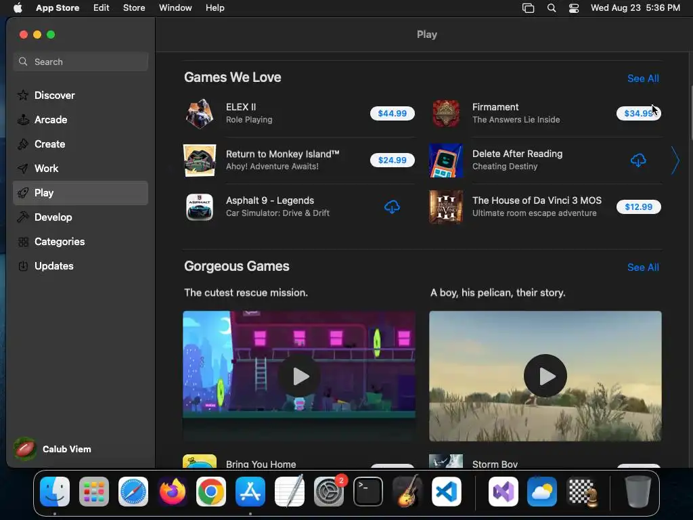Open the Help menu
The width and height of the screenshot is (693, 520).
(215, 8)
